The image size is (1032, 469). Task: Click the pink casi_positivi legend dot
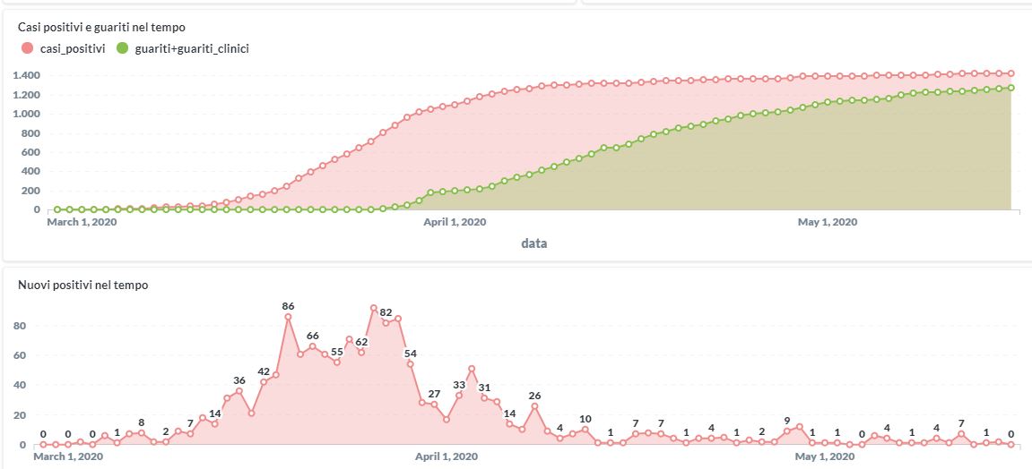pyautogui.click(x=27, y=48)
